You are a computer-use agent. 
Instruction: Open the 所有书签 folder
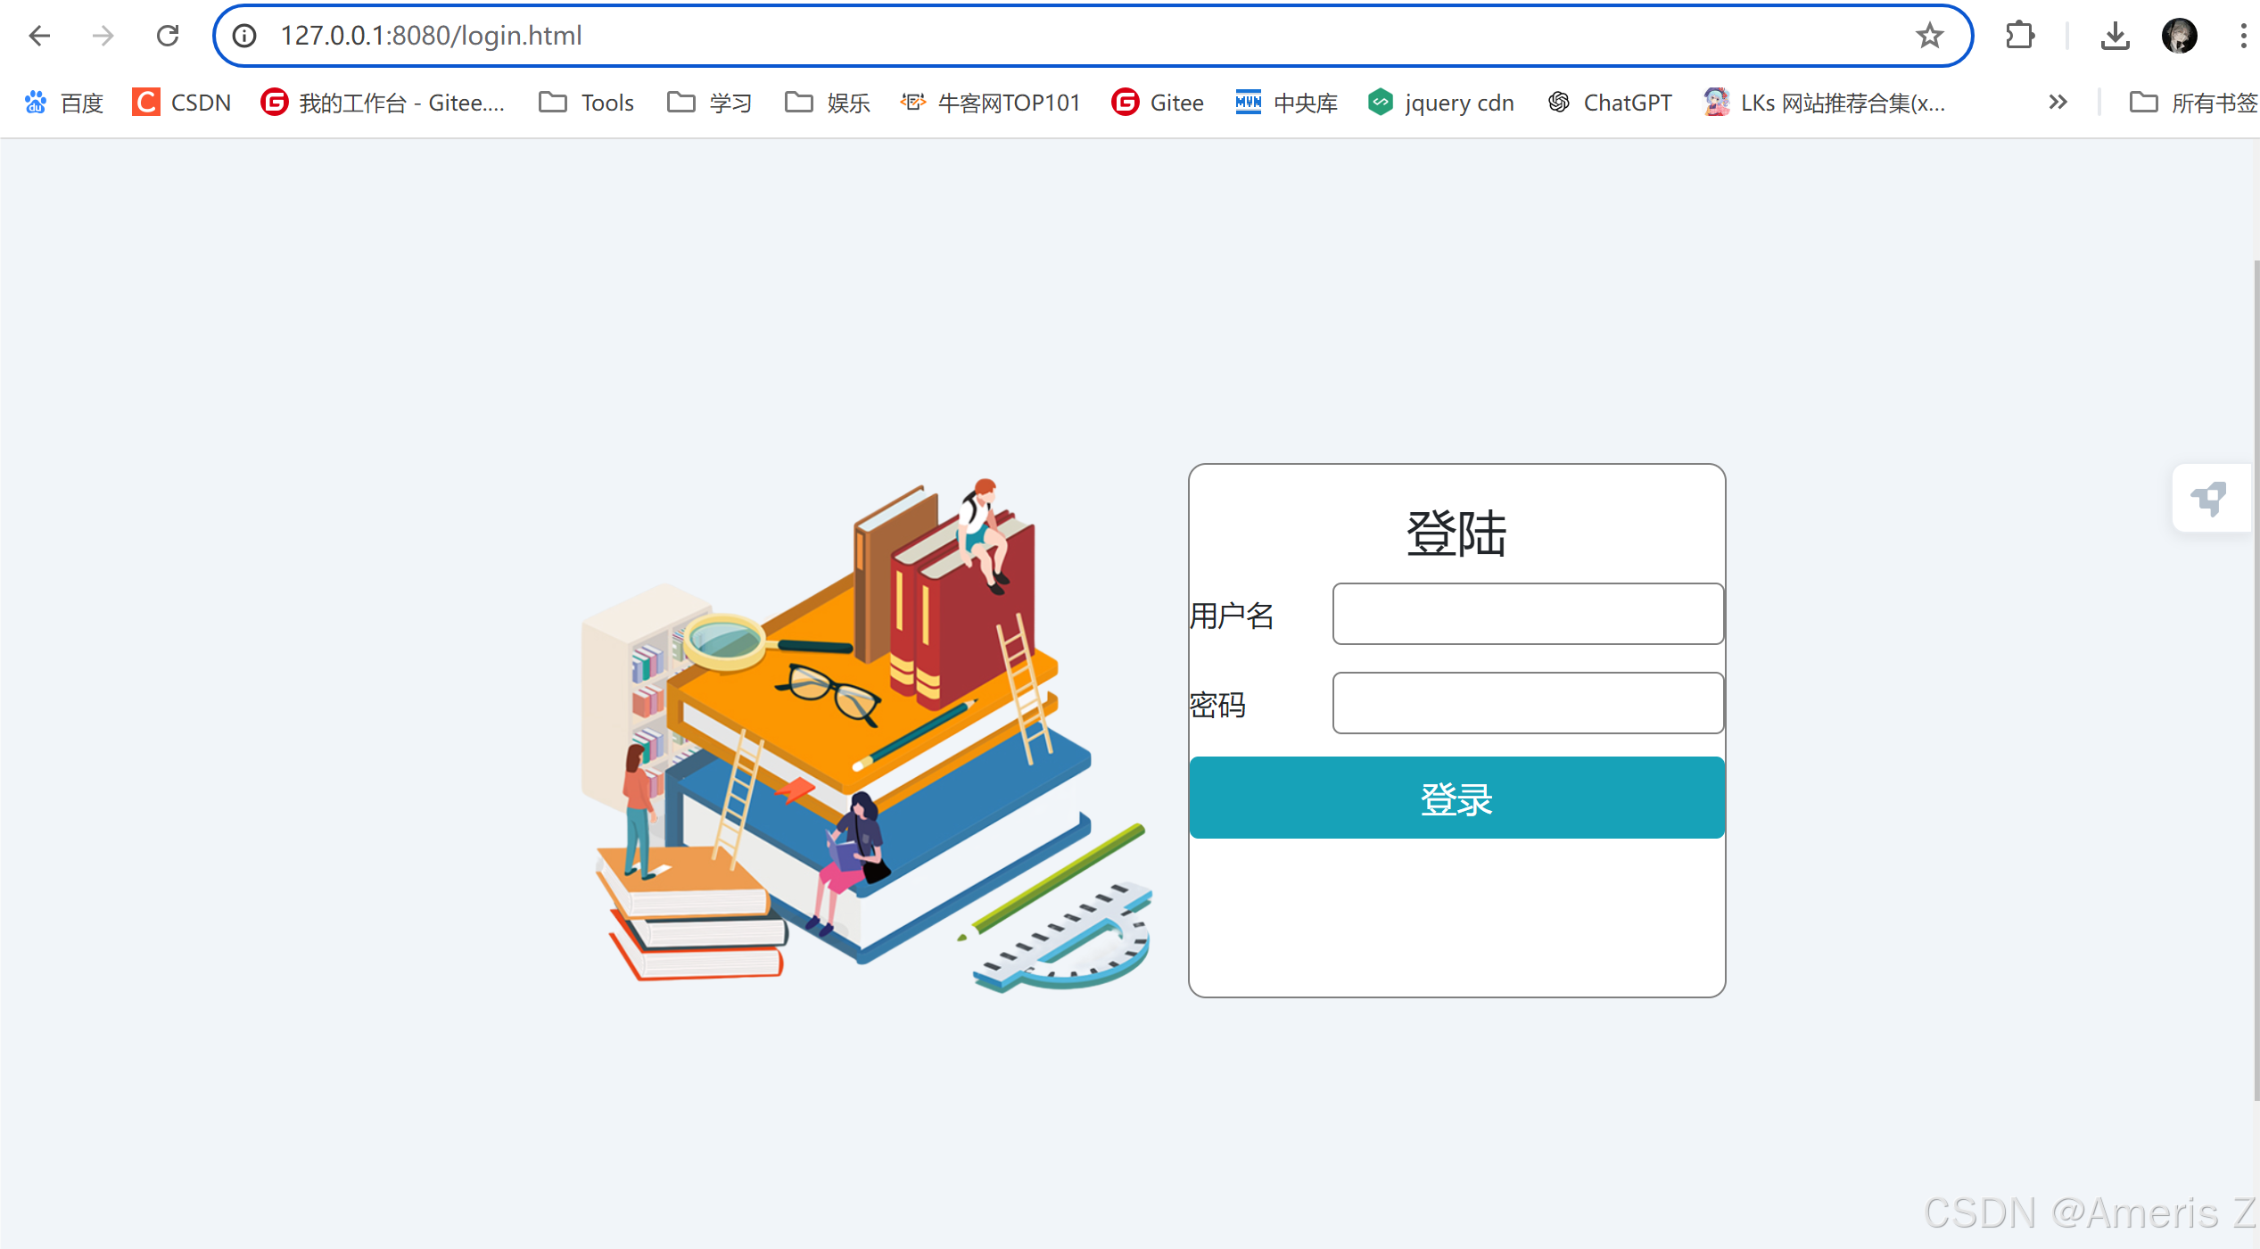point(2194,103)
